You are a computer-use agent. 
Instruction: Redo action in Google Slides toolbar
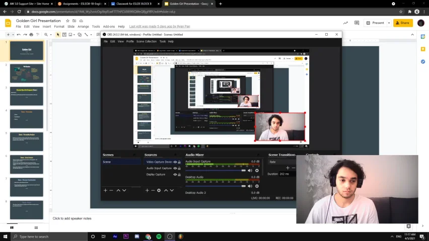pos(25,35)
